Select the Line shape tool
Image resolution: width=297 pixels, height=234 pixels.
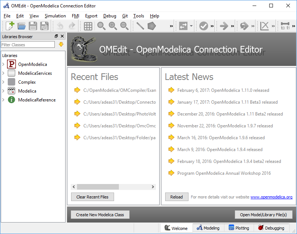140,26
